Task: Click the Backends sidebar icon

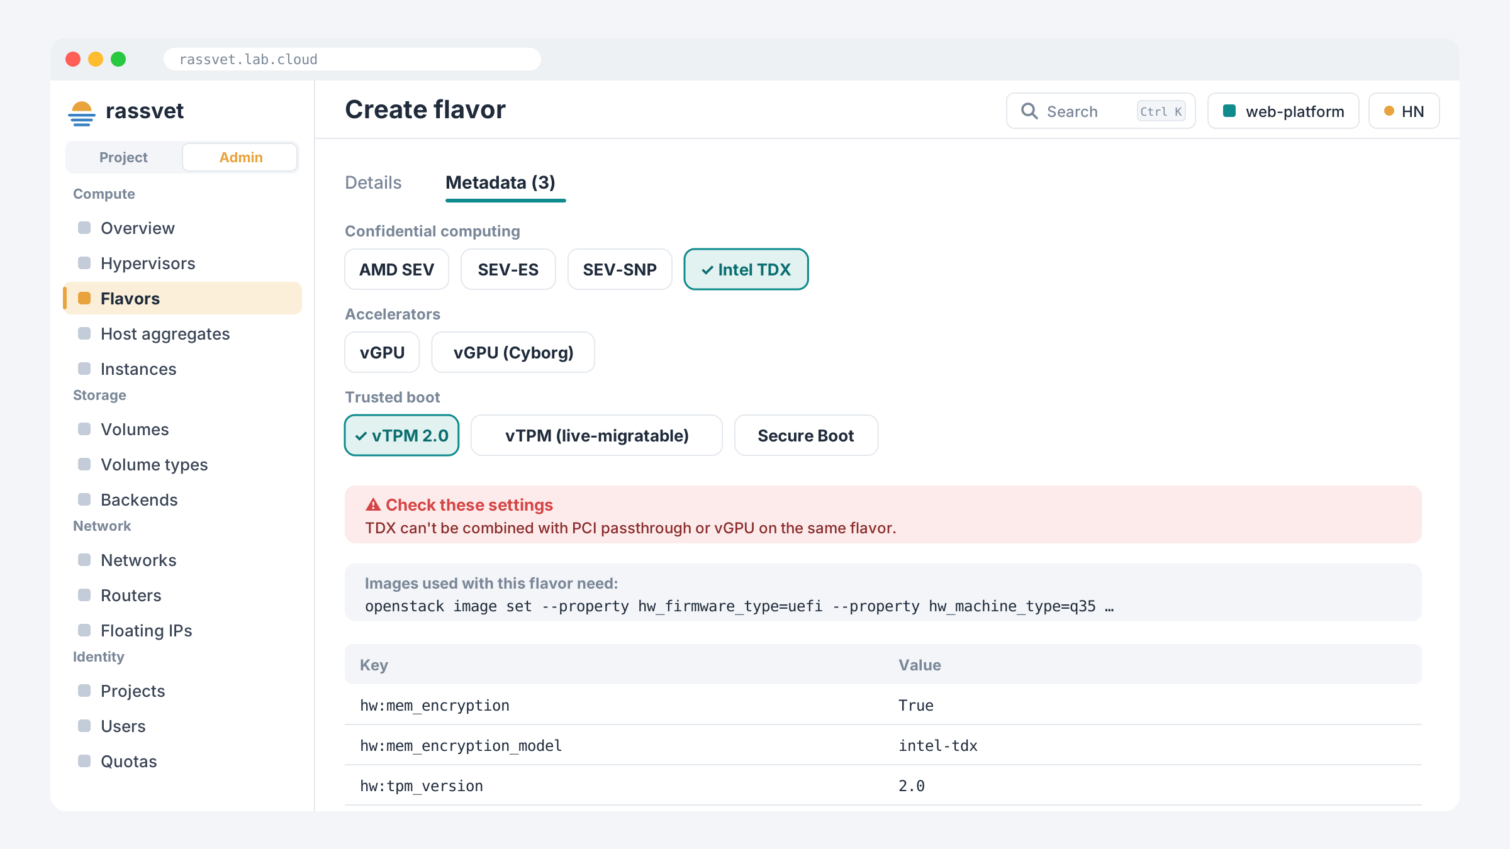Action: pos(84,499)
